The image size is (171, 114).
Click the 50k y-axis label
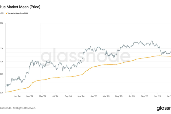pyautogui.click(x=2, y=74)
